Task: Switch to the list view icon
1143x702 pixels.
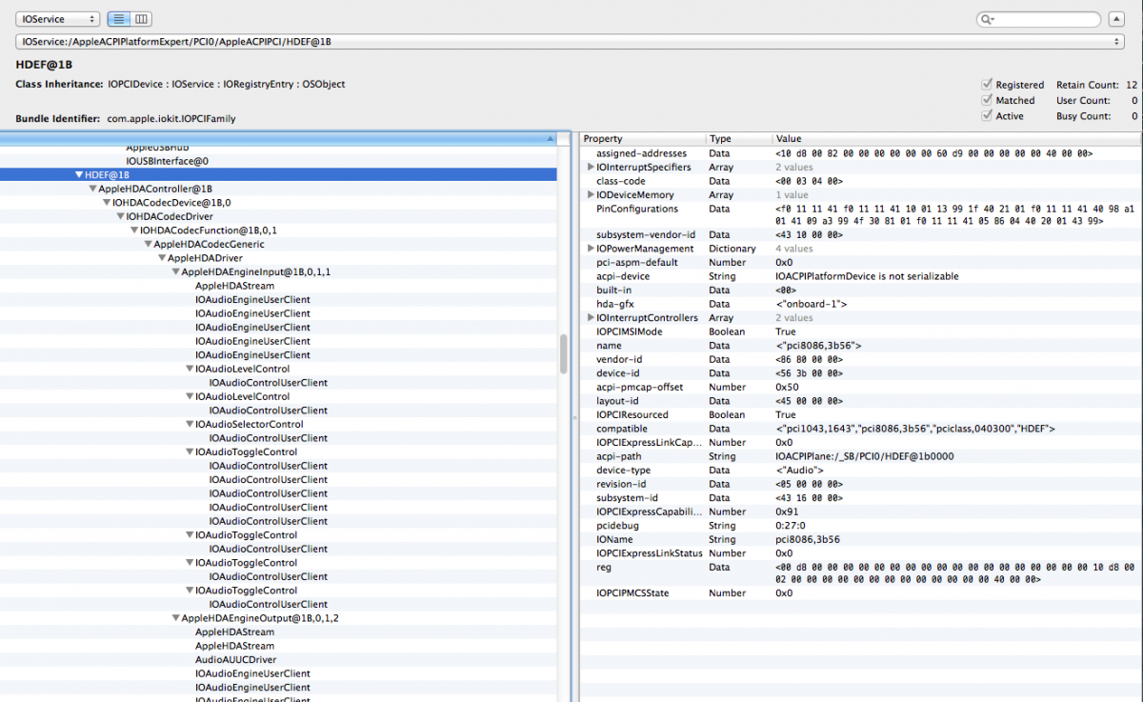Action: point(119,19)
